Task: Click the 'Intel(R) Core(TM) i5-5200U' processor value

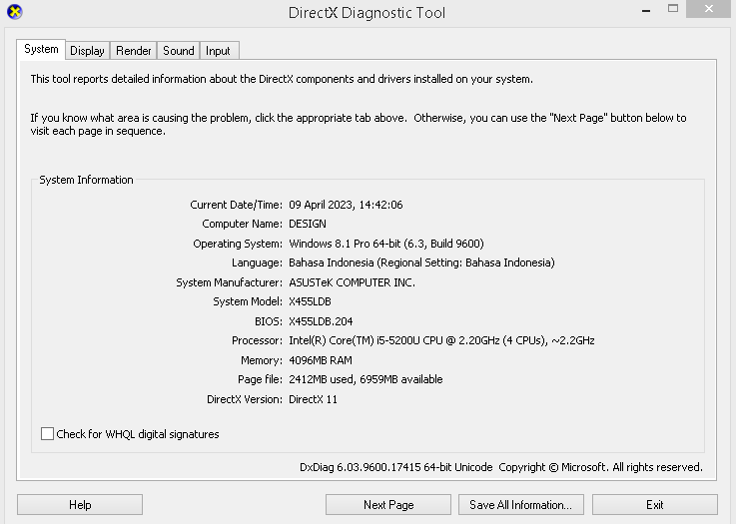Action: tap(441, 340)
